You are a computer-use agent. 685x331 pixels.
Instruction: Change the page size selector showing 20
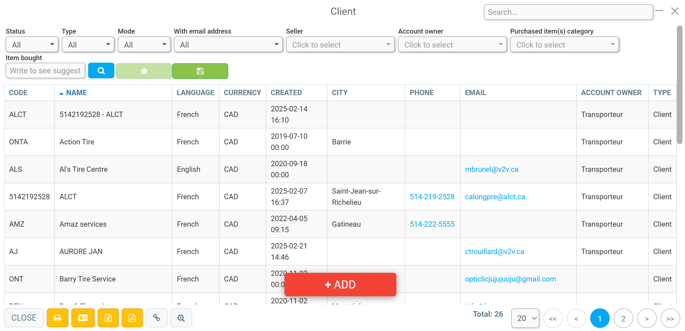[x=525, y=318]
